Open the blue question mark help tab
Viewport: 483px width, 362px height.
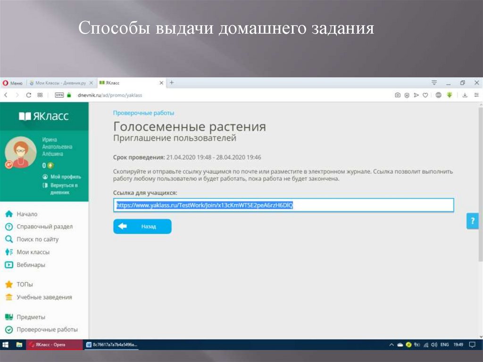(x=472, y=221)
